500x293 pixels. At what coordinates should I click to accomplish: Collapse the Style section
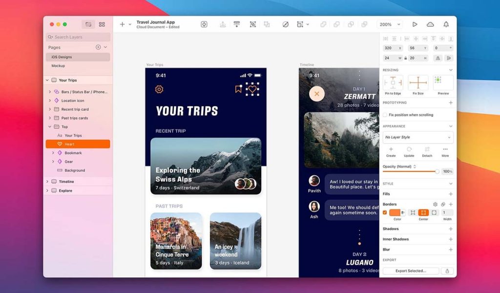(x=451, y=184)
